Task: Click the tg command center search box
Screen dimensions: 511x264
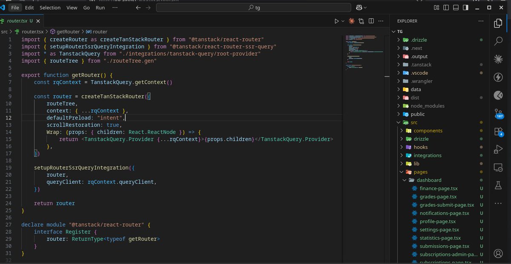Action: (x=254, y=8)
